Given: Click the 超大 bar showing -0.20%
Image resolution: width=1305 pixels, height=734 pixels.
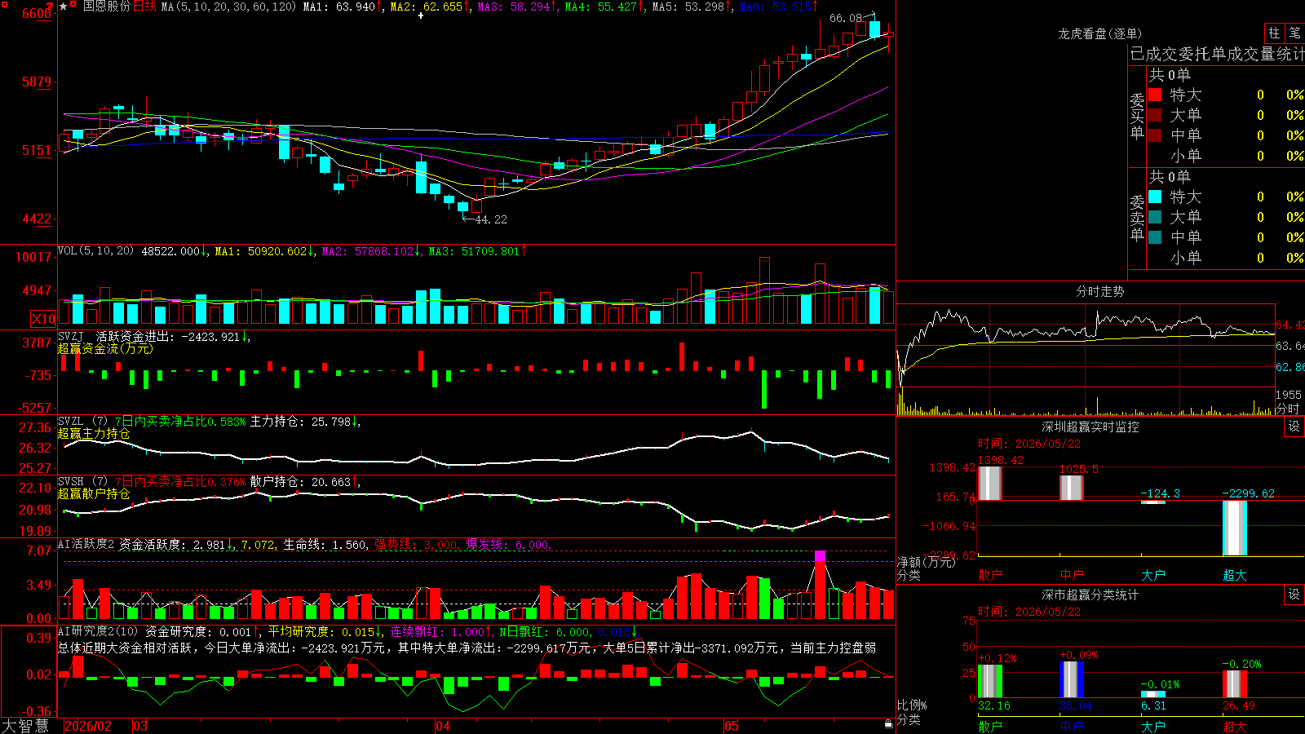Looking at the screenshot, I should point(1234,684).
